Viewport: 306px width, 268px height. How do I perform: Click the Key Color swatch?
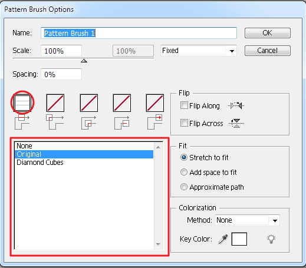239,239
